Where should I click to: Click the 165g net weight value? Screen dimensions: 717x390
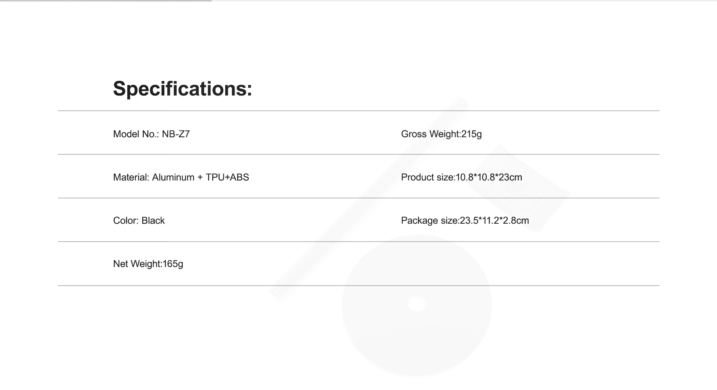[173, 264]
